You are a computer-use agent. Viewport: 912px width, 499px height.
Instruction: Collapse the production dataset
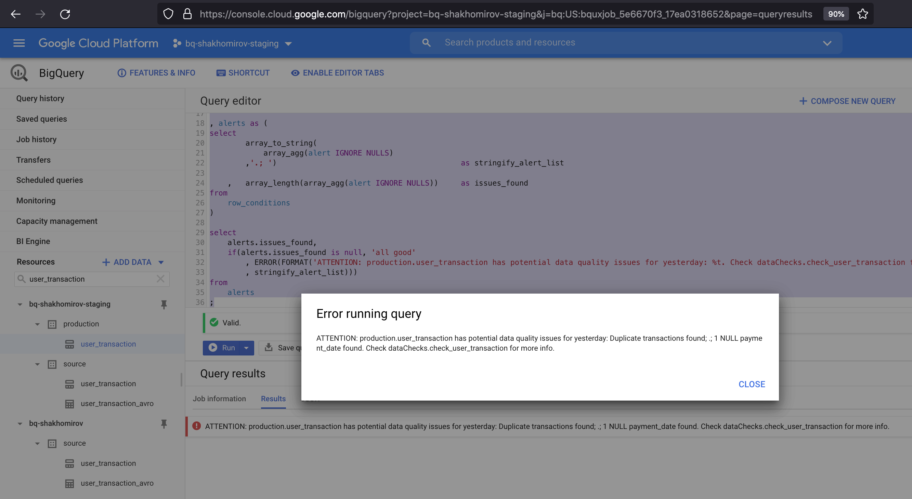coord(38,324)
